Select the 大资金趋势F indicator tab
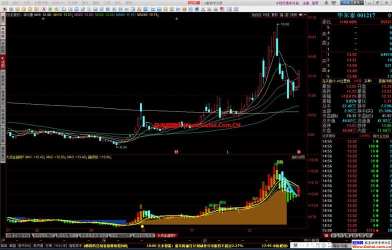Screen dimensions: 392x250 click(166, 234)
